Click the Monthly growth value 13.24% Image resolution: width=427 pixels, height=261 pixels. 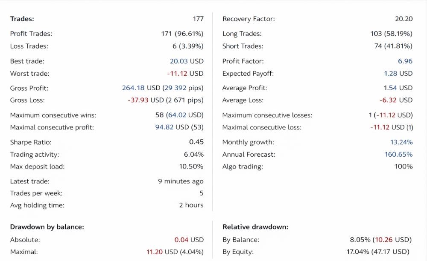401,142
